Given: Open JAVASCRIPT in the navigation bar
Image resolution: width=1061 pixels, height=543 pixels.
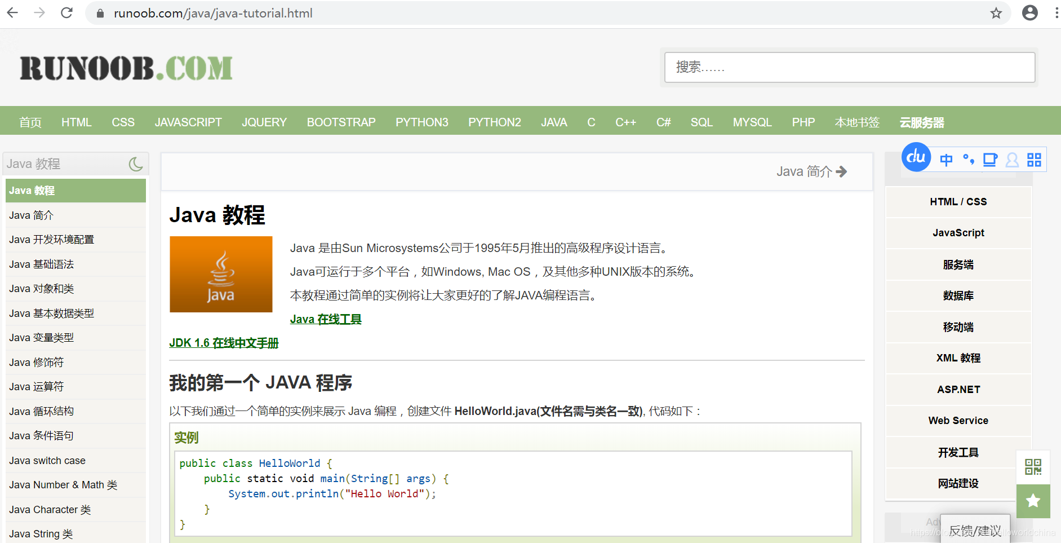Looking at the screenshot, I should pos(188,122).
